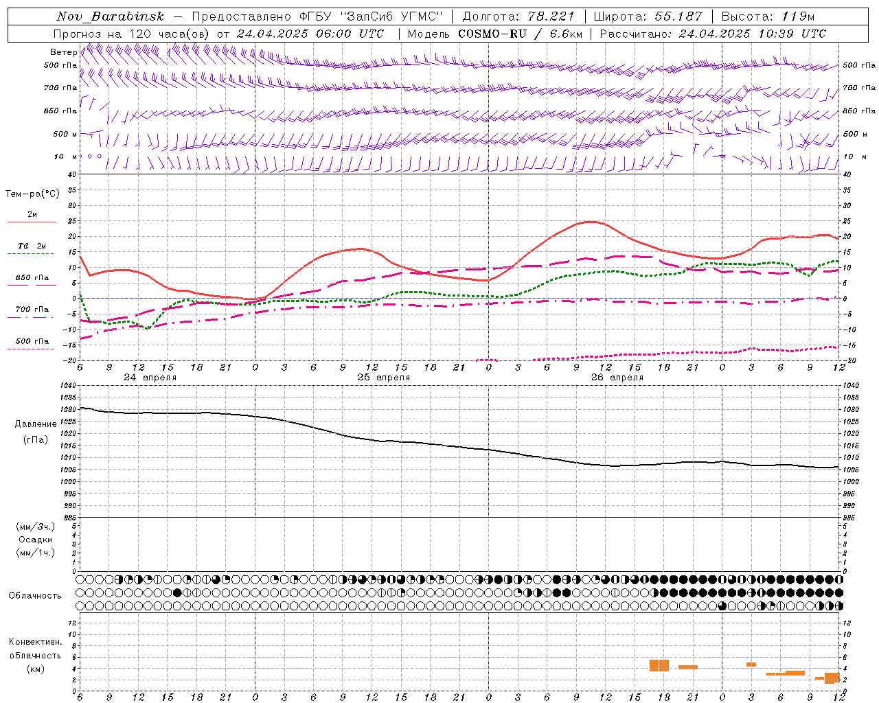Click the 10 м wind level label on the left
This screenshot has width=879, height=703.
(65, 157)
